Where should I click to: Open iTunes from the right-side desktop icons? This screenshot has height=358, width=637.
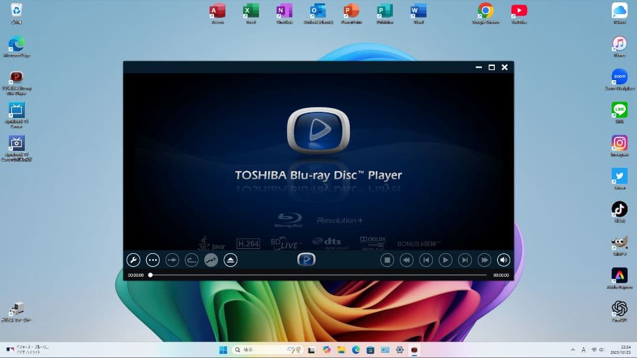click(619, 44)
